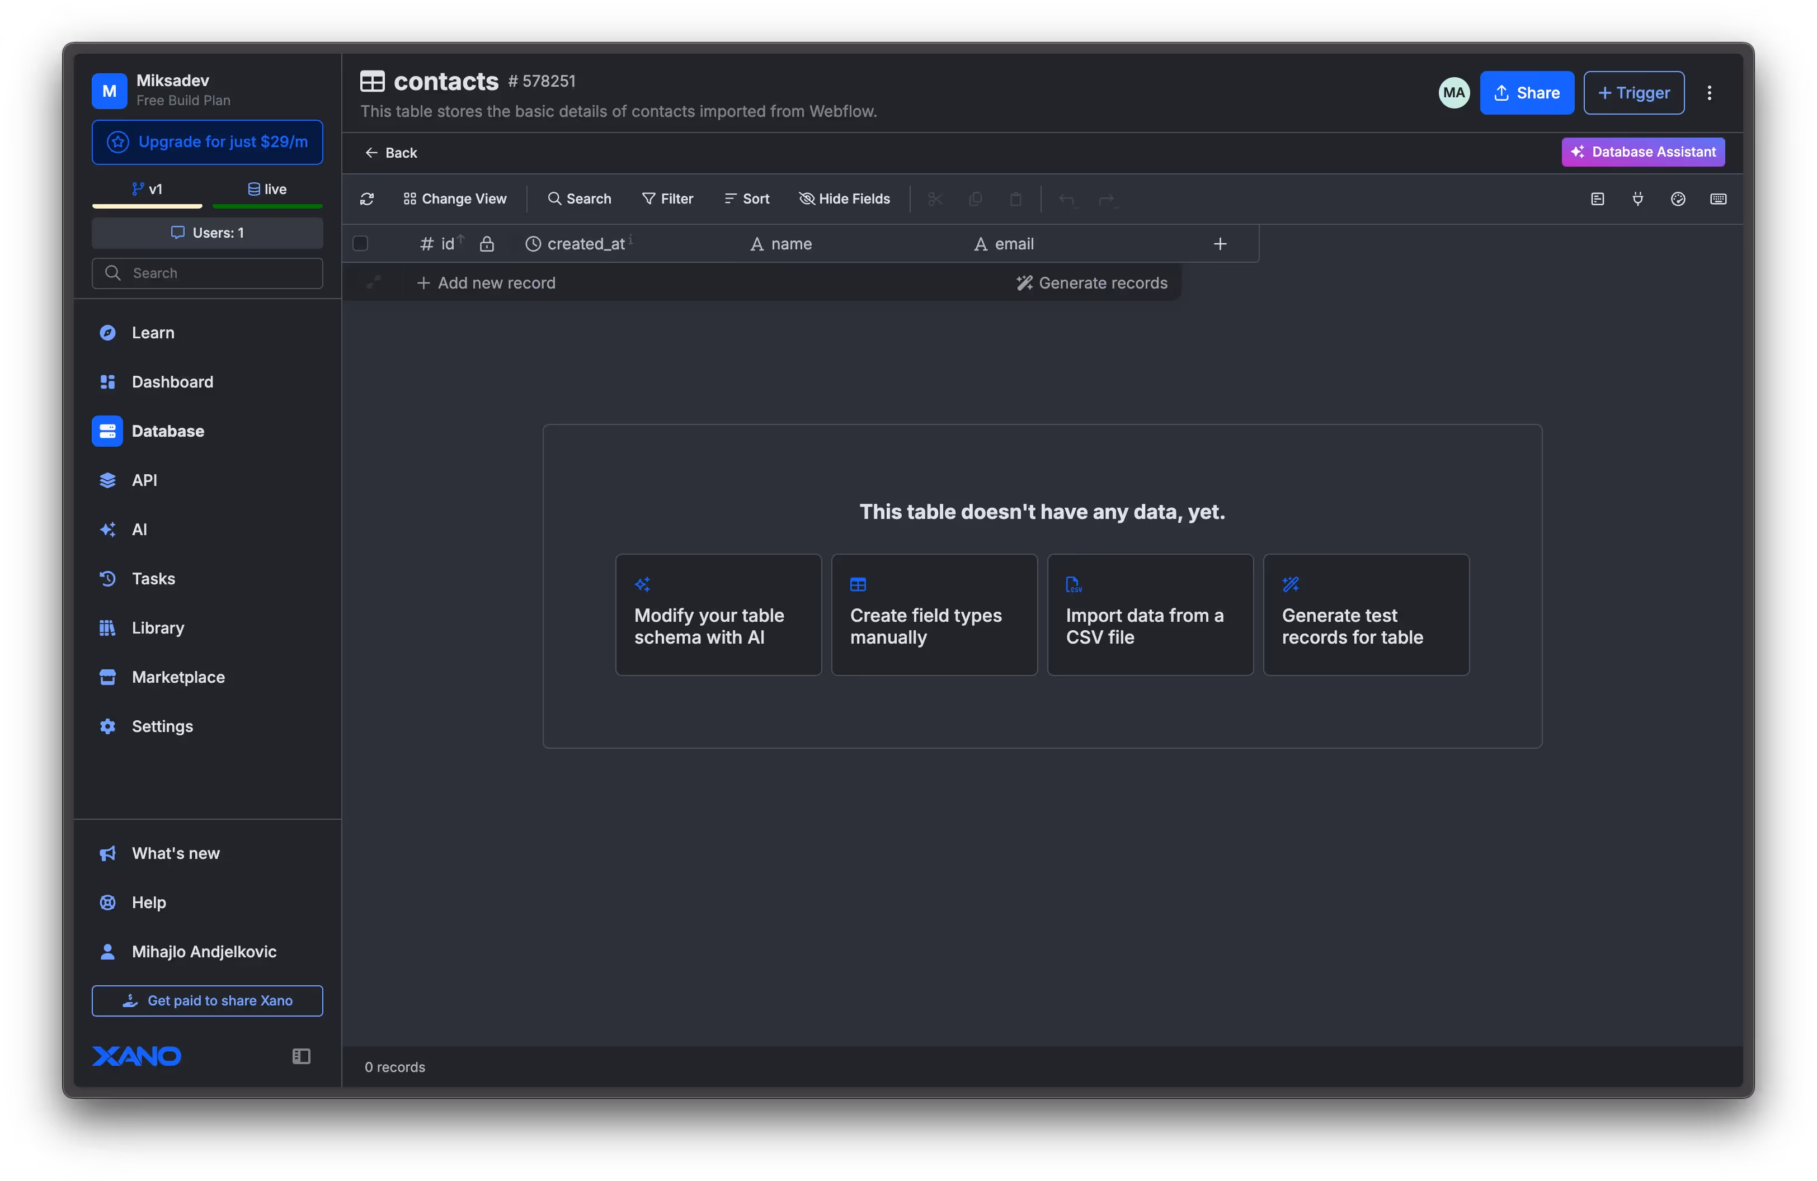Add a new column with plus icon
Image resolution: width=1817 pixels, height=1181 pixels.
[1220, 244]
